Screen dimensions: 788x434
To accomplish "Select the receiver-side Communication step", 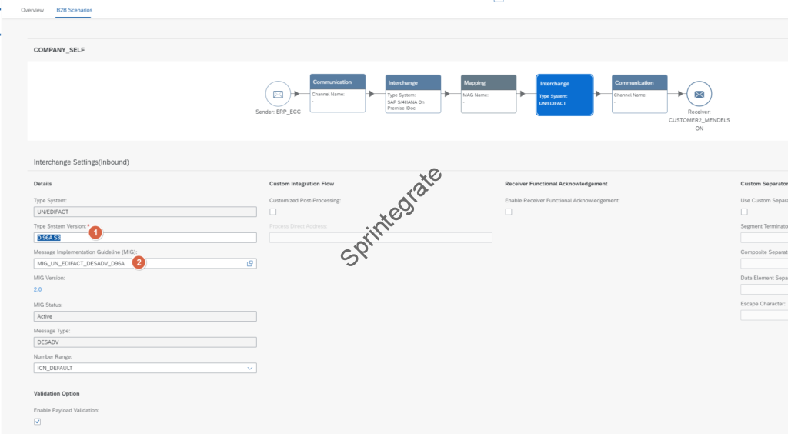I will (639, 93).
